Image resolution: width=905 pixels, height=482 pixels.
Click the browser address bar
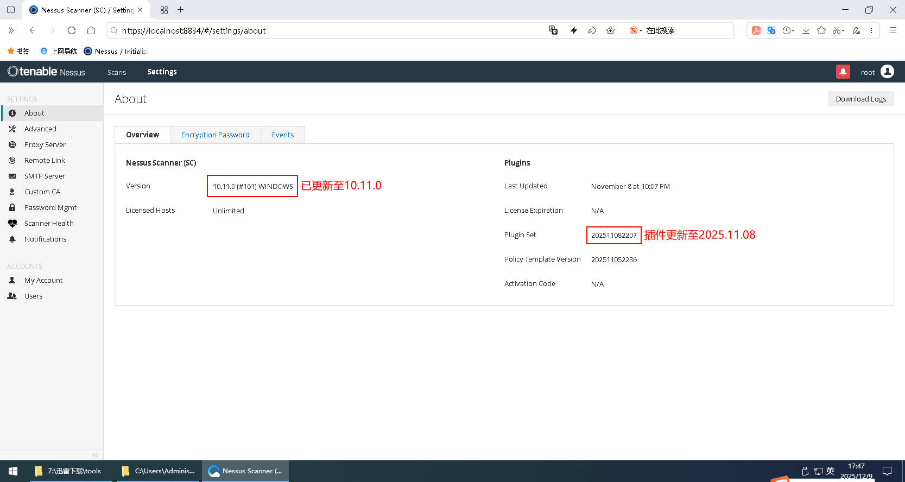(326, 31)
